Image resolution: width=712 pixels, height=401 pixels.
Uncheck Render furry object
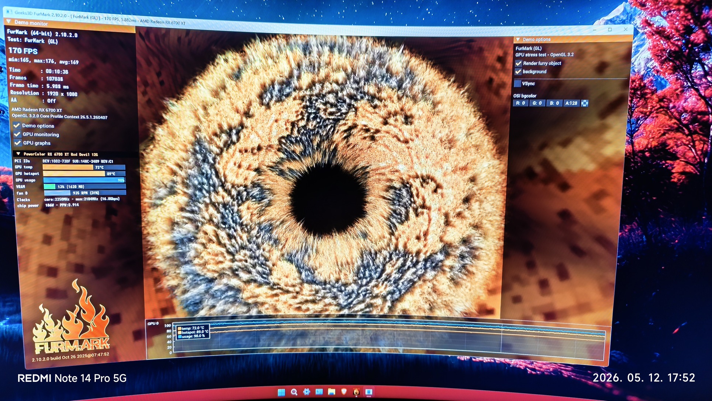click(518, 63)
